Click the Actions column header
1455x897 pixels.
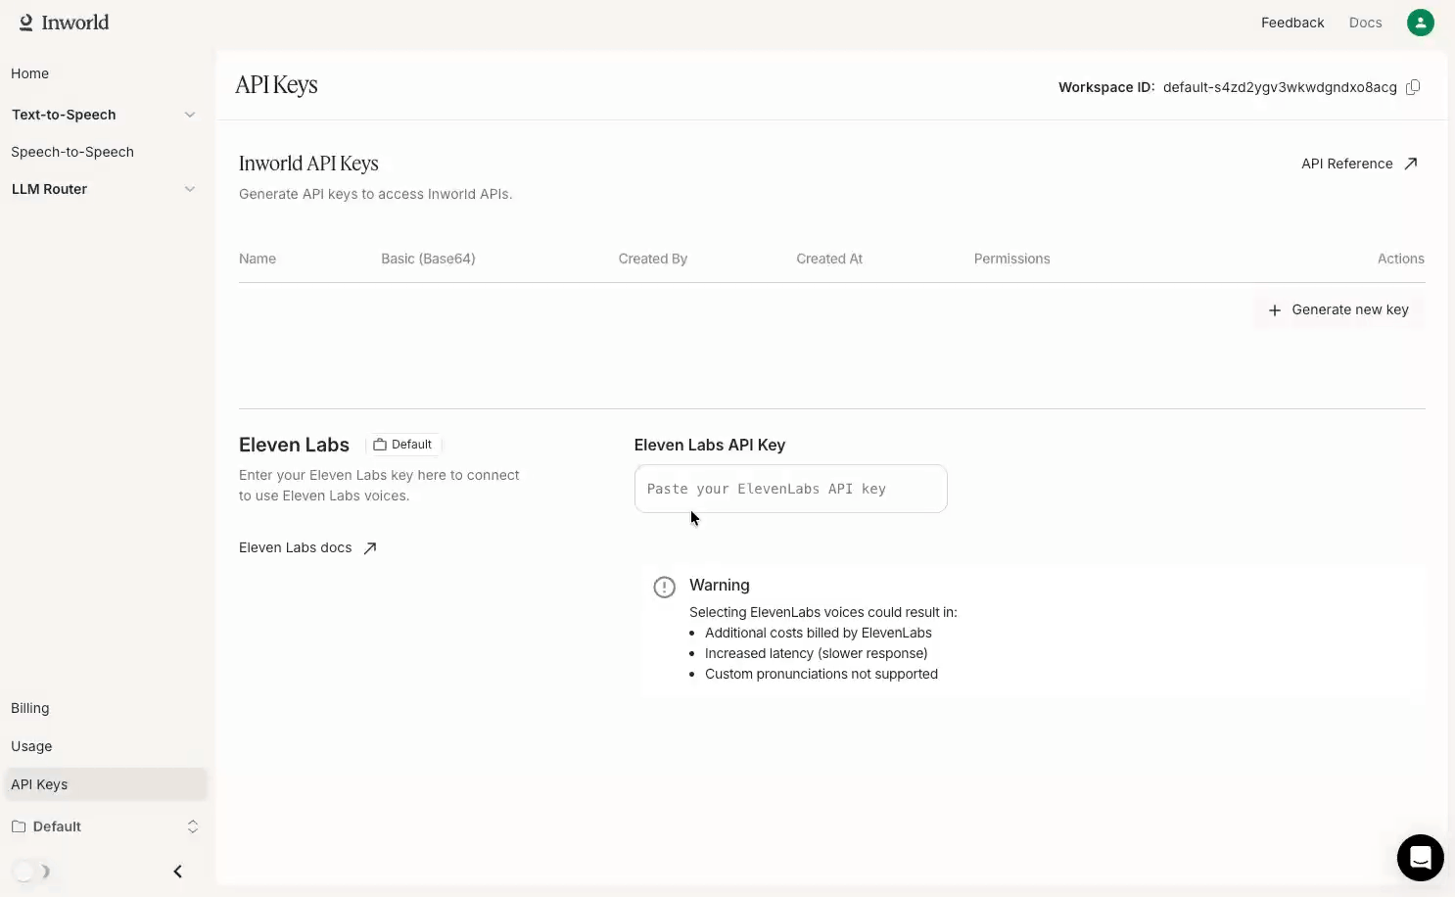pos(1400,259)
